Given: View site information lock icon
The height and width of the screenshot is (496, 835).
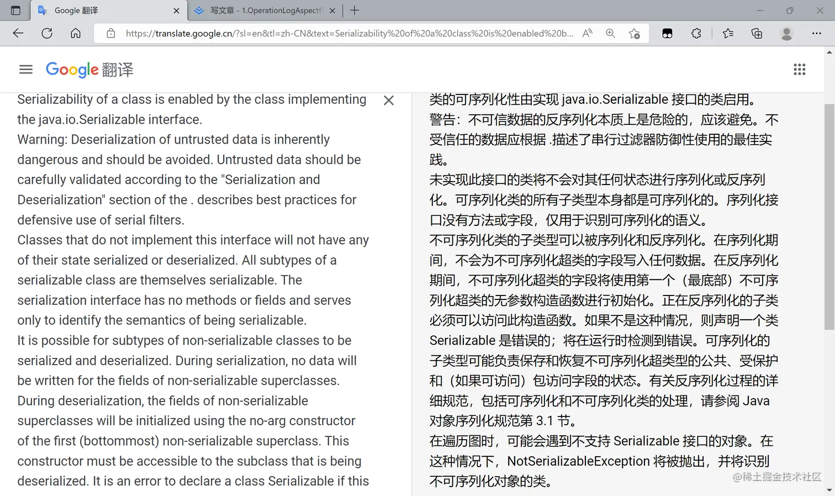Looking at the screenshot, I should point(111,34).
